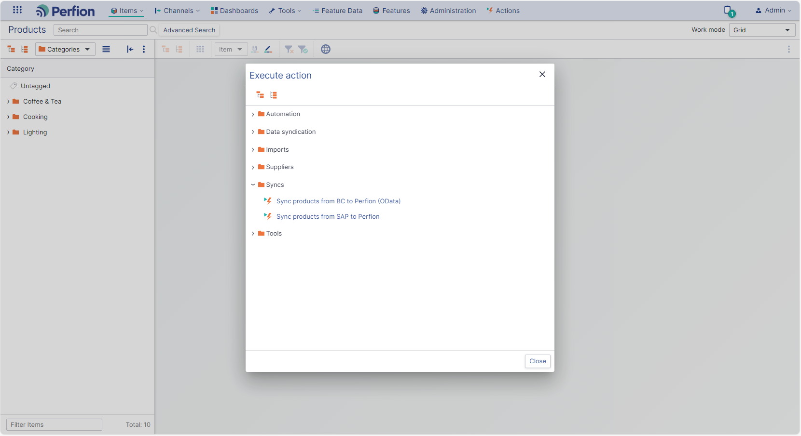Click the apply filter icon
The height and width of the screenshot is (436, 801).
[303, 49]
